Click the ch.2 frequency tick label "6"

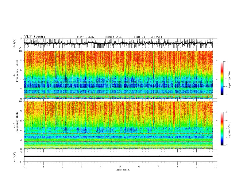(x=21, y=121)
